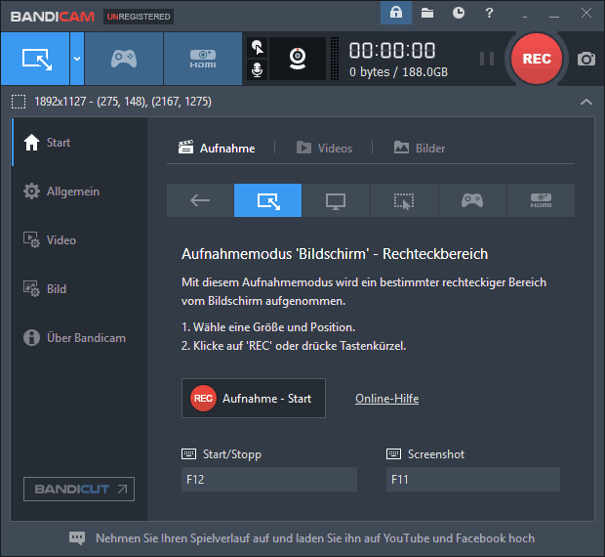
Task: Select rectangle area mode in the mode row
Action: [267, 200]
